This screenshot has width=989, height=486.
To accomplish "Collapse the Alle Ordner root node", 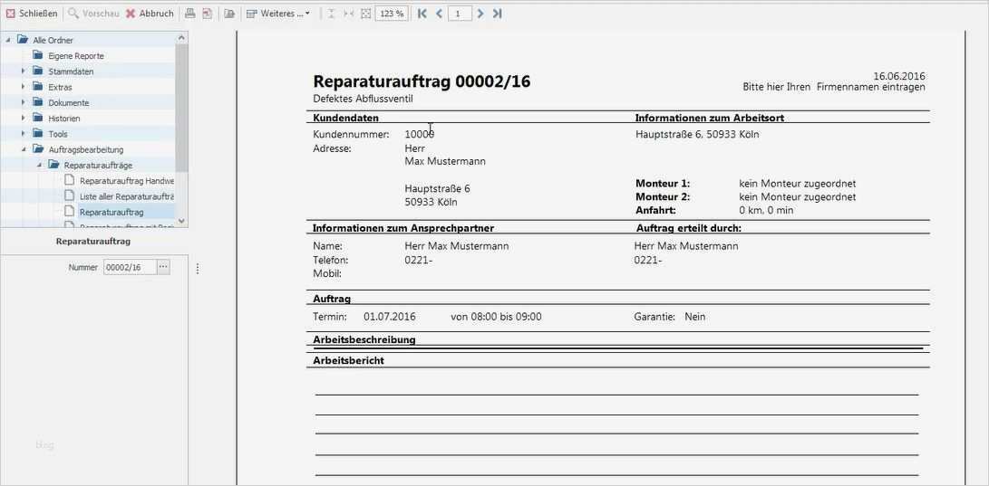I will pos(7,41).
